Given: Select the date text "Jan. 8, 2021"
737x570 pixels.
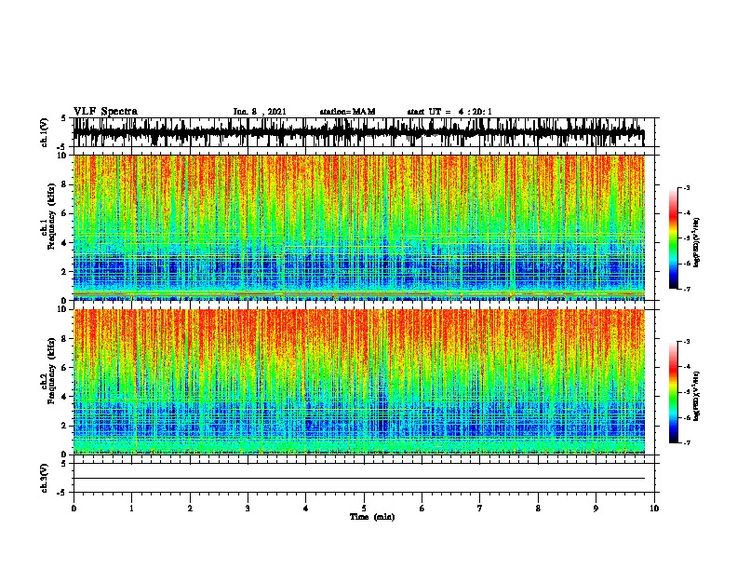Looking at the screenshot, I should point(260,112).
